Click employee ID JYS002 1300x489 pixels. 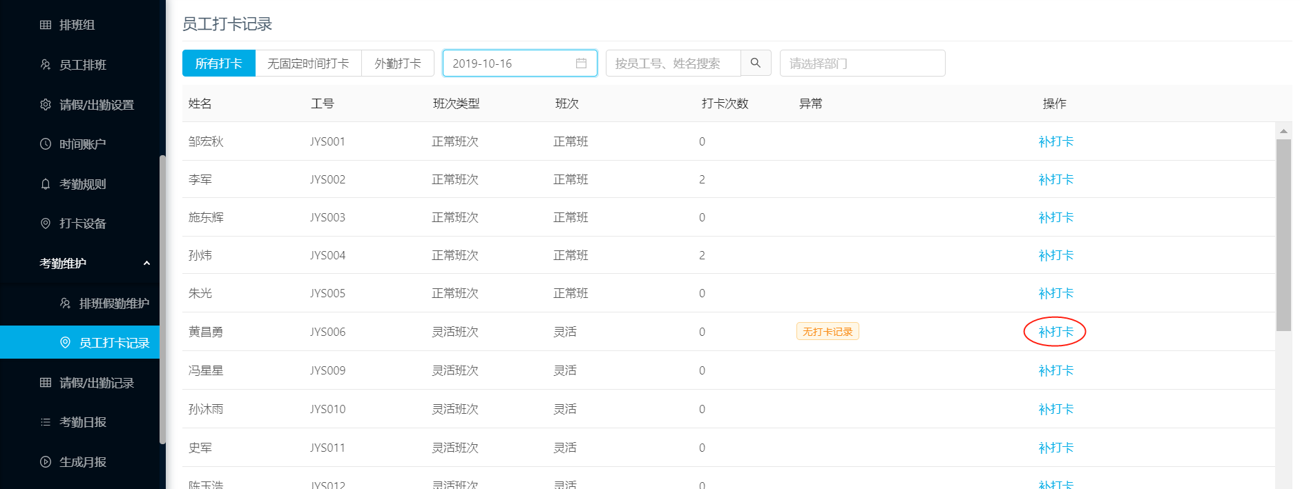click(327, 179)
